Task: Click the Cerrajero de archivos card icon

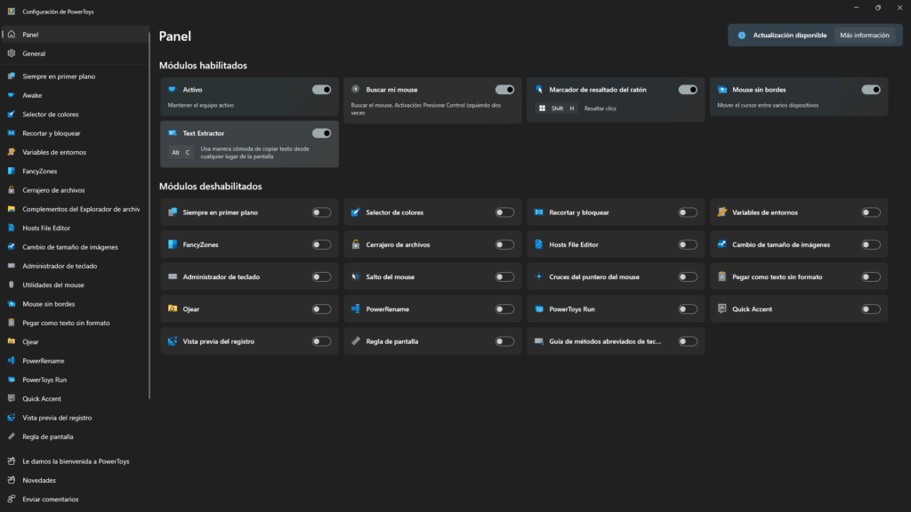Action: [356, 244]
